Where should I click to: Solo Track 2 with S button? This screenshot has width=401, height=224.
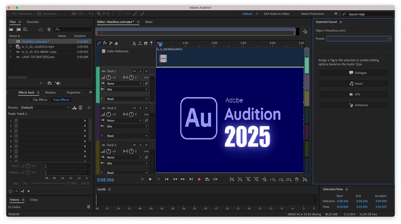coord(140,108)
